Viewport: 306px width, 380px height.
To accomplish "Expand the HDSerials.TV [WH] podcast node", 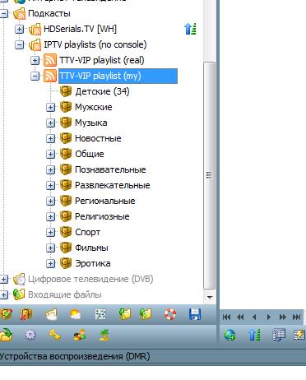I will (x=19, y=29).
